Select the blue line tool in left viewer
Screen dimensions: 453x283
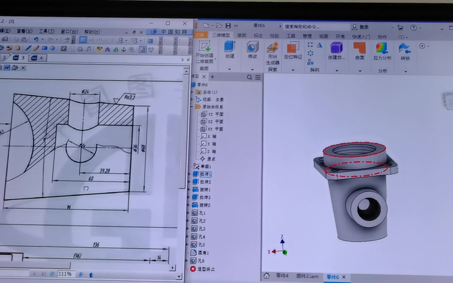28,48
